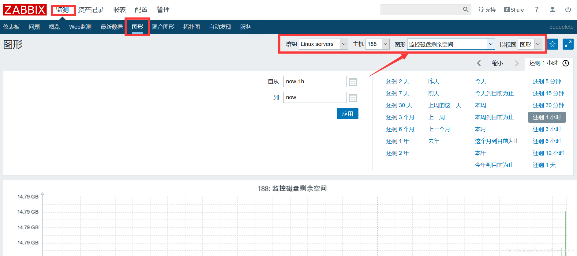Go to 最新数据 submenu
The height and width of the screenshot is (256, 577).
coord(112,27)
